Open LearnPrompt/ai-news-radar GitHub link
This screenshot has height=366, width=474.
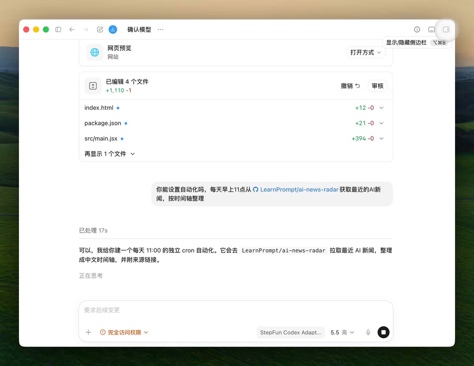[295, 189]
